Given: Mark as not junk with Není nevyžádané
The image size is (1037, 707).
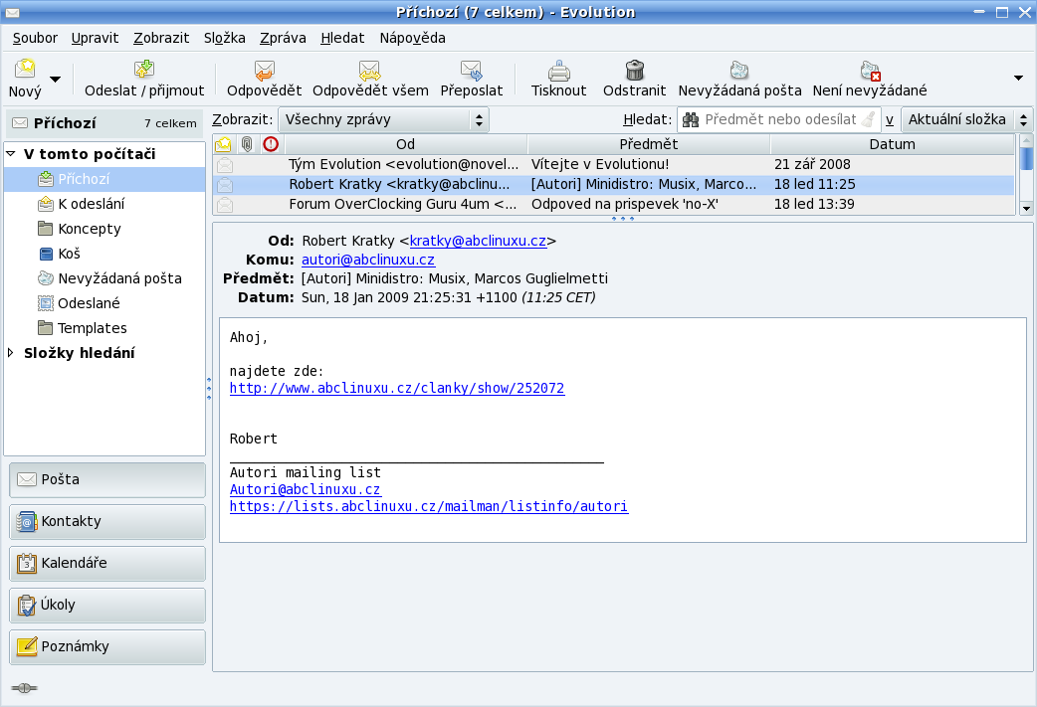Looking at the screenshot, I should [x=870, y=70].
